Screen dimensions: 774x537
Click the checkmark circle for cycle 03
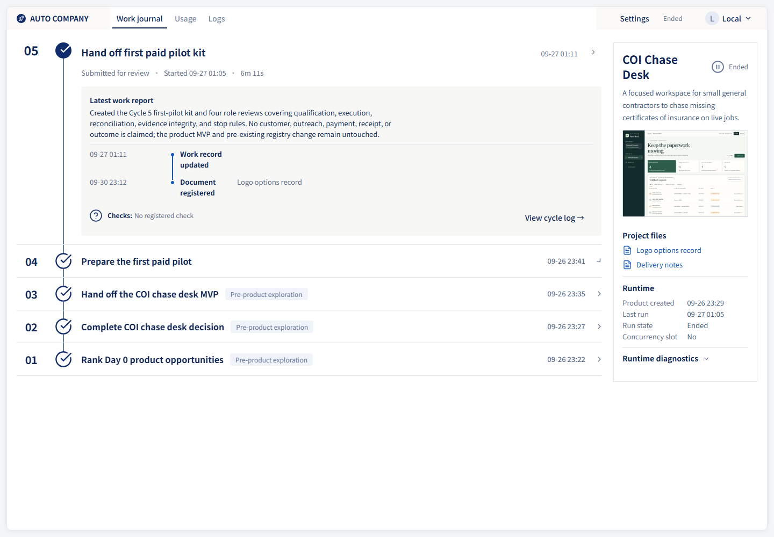pyautogui.click(x=63, y=294)
